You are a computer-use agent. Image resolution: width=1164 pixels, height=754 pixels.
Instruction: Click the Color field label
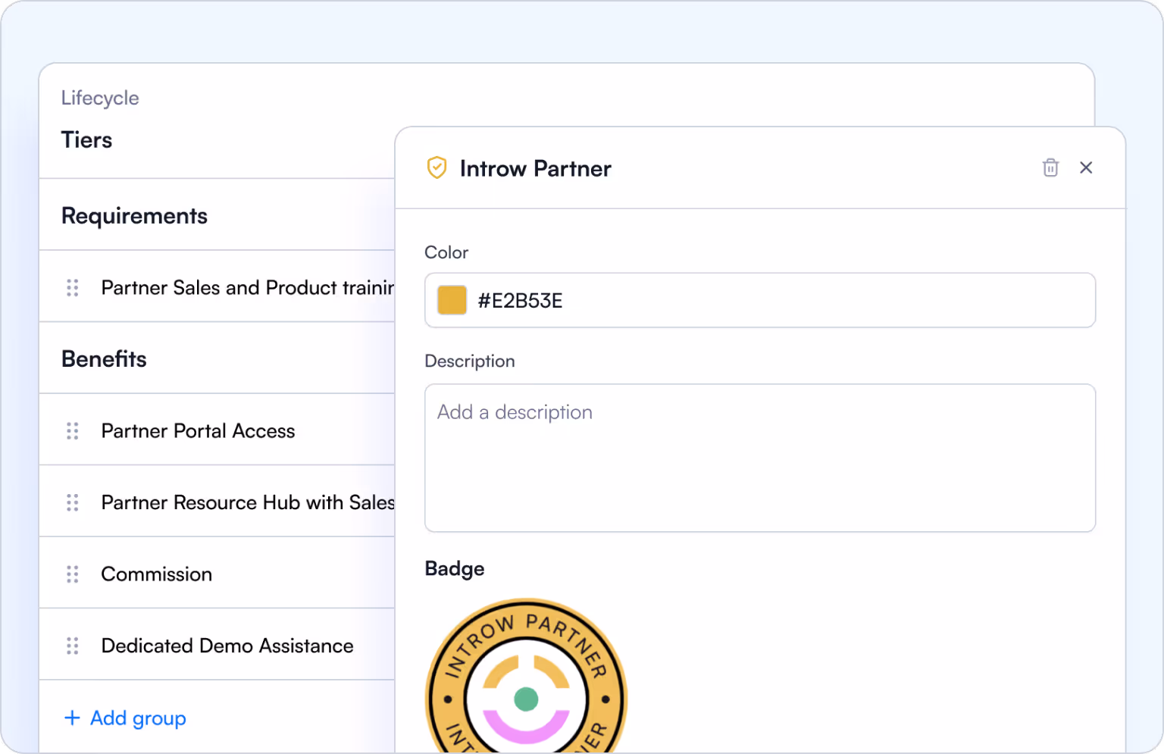click(x=446, y=252)
